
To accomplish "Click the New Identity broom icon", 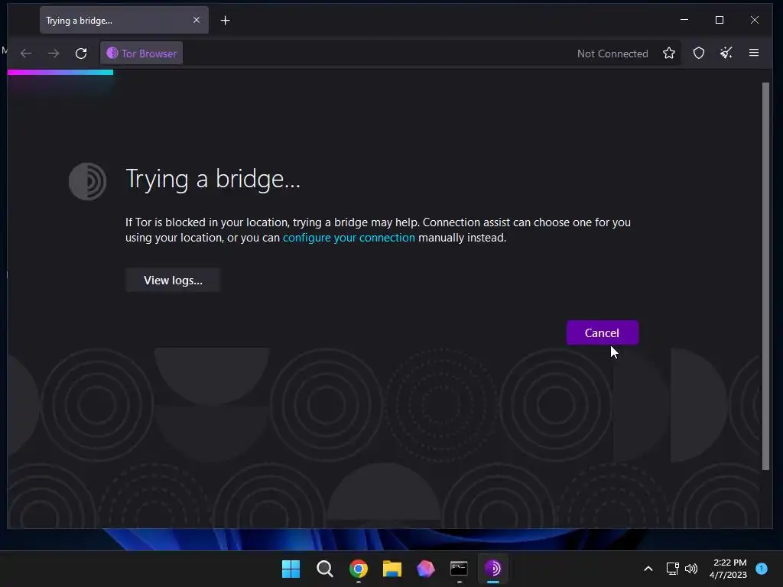I will [x=726, y=54].
